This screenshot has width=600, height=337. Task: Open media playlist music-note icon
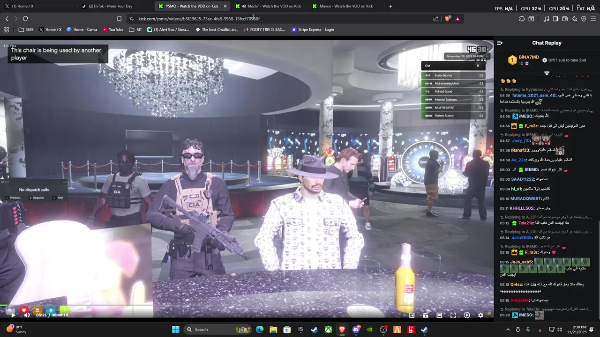click(546, 19)
